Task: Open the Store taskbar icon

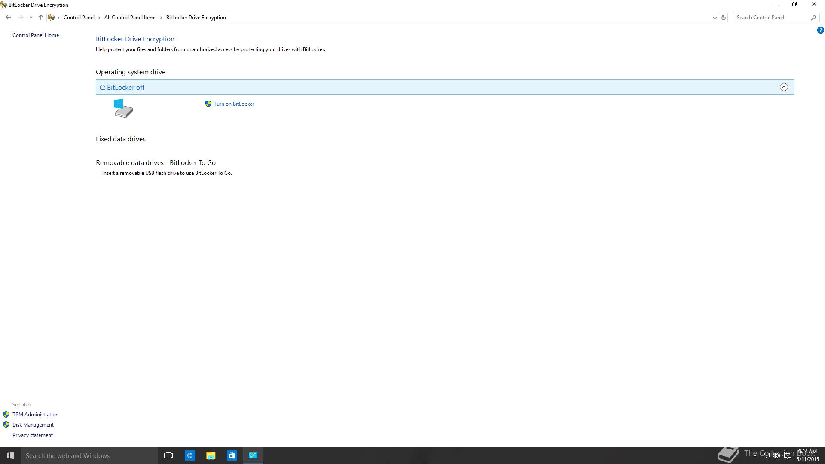Action: pos(232,455)
